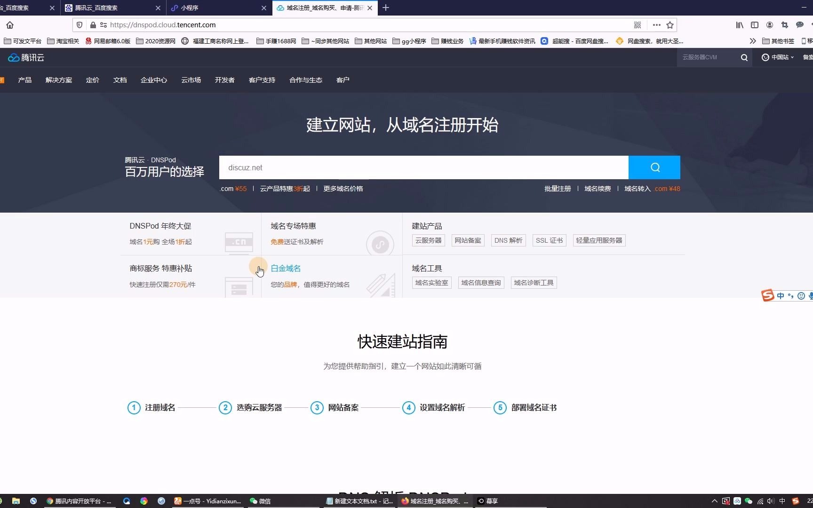Open a new browser tab
The height and width of the screenshot is (508, 813).
click(x=386, y=8)
